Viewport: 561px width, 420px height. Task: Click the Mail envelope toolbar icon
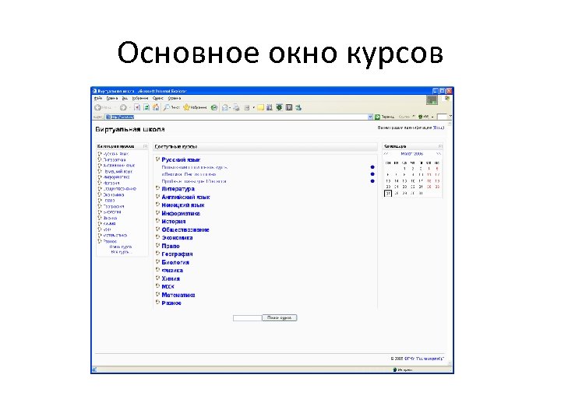coord(225,107)
